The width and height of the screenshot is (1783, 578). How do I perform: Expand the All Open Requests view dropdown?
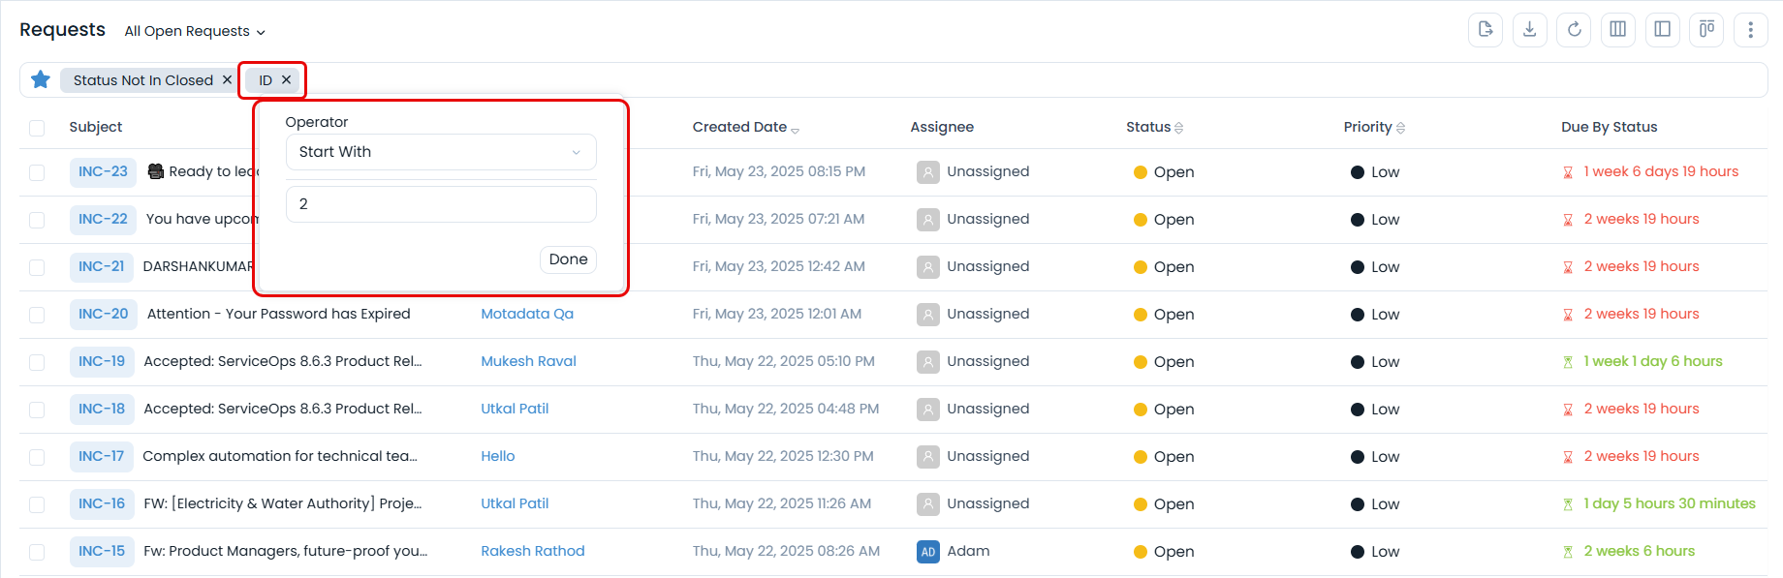(x=194, y=31)
